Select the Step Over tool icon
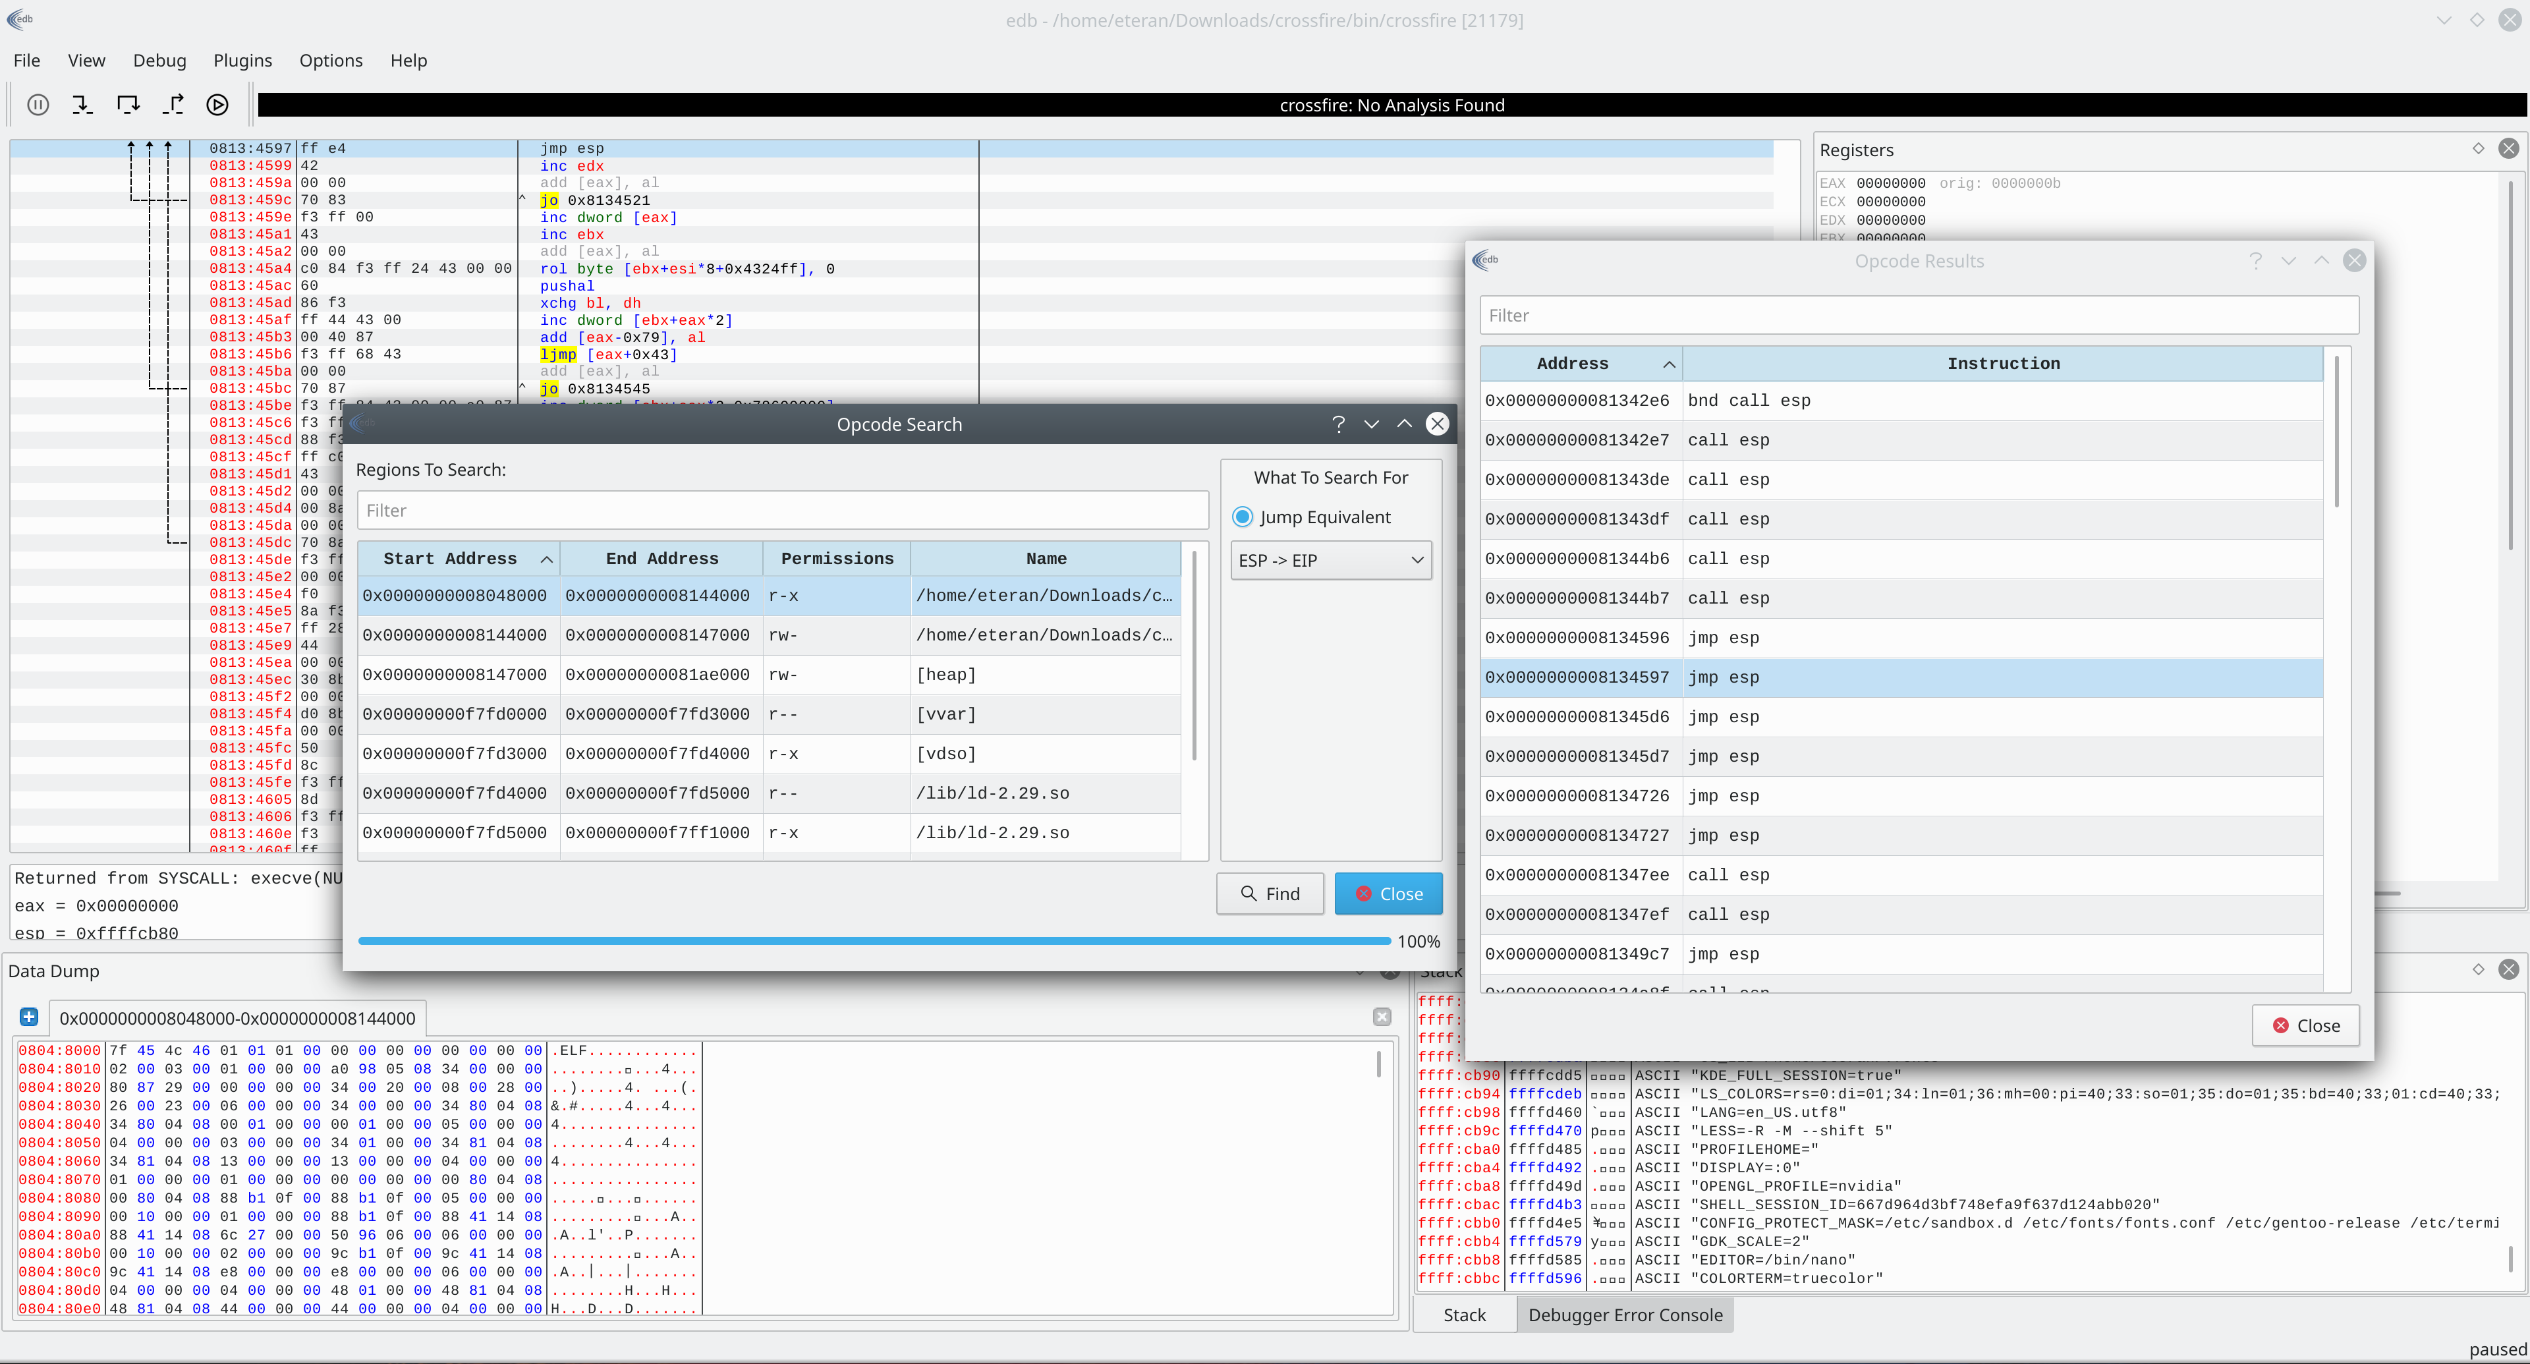The width and height of the screenshot is (2530, 1364). coord(128,105)
